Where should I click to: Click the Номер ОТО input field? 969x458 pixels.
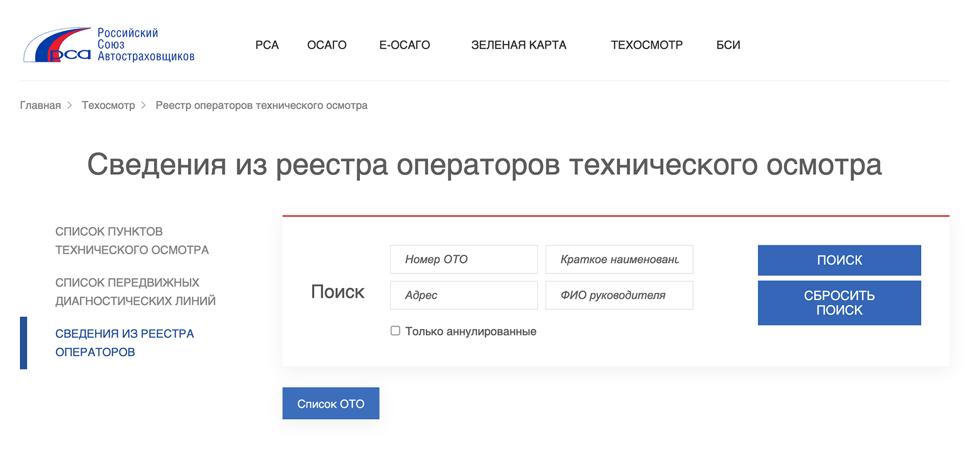464,259
